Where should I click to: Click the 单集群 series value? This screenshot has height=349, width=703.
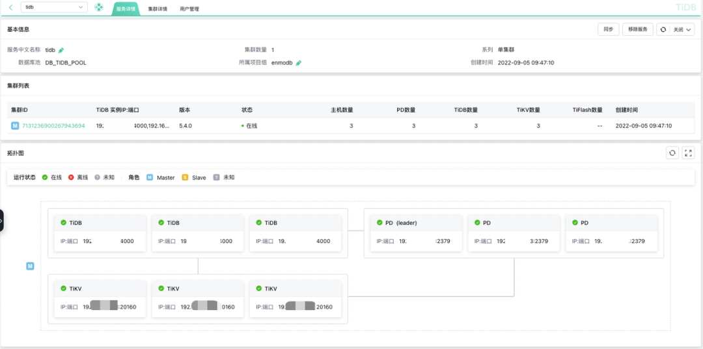click(x=508, y=50)
